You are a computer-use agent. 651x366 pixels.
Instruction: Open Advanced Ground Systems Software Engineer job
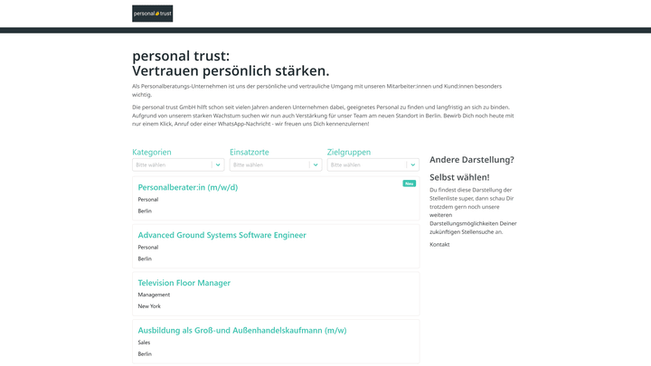(x=222, y=235)
